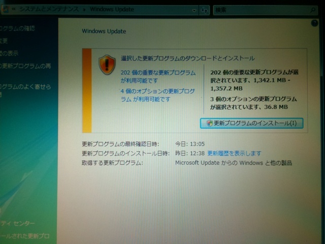Select システムとメンテナンス in the breadcrumb

tap(49, 9)
